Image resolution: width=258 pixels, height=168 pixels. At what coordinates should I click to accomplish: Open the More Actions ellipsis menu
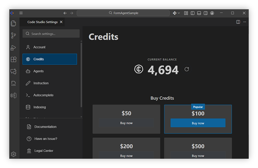point(245,22)
